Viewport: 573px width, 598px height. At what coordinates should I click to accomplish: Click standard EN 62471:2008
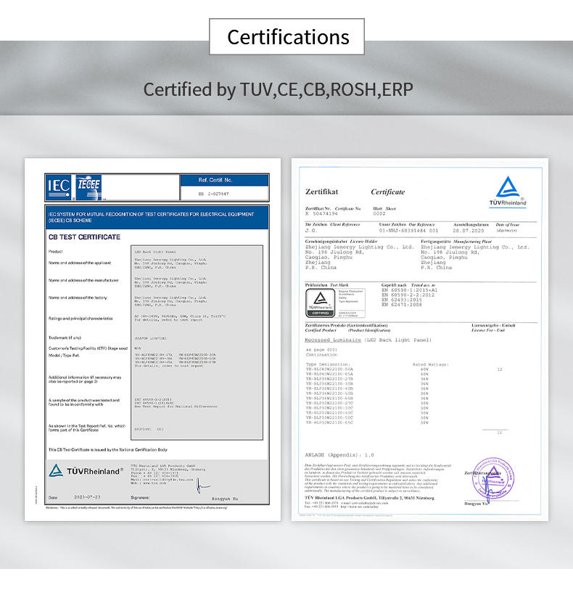pos(401,305)
